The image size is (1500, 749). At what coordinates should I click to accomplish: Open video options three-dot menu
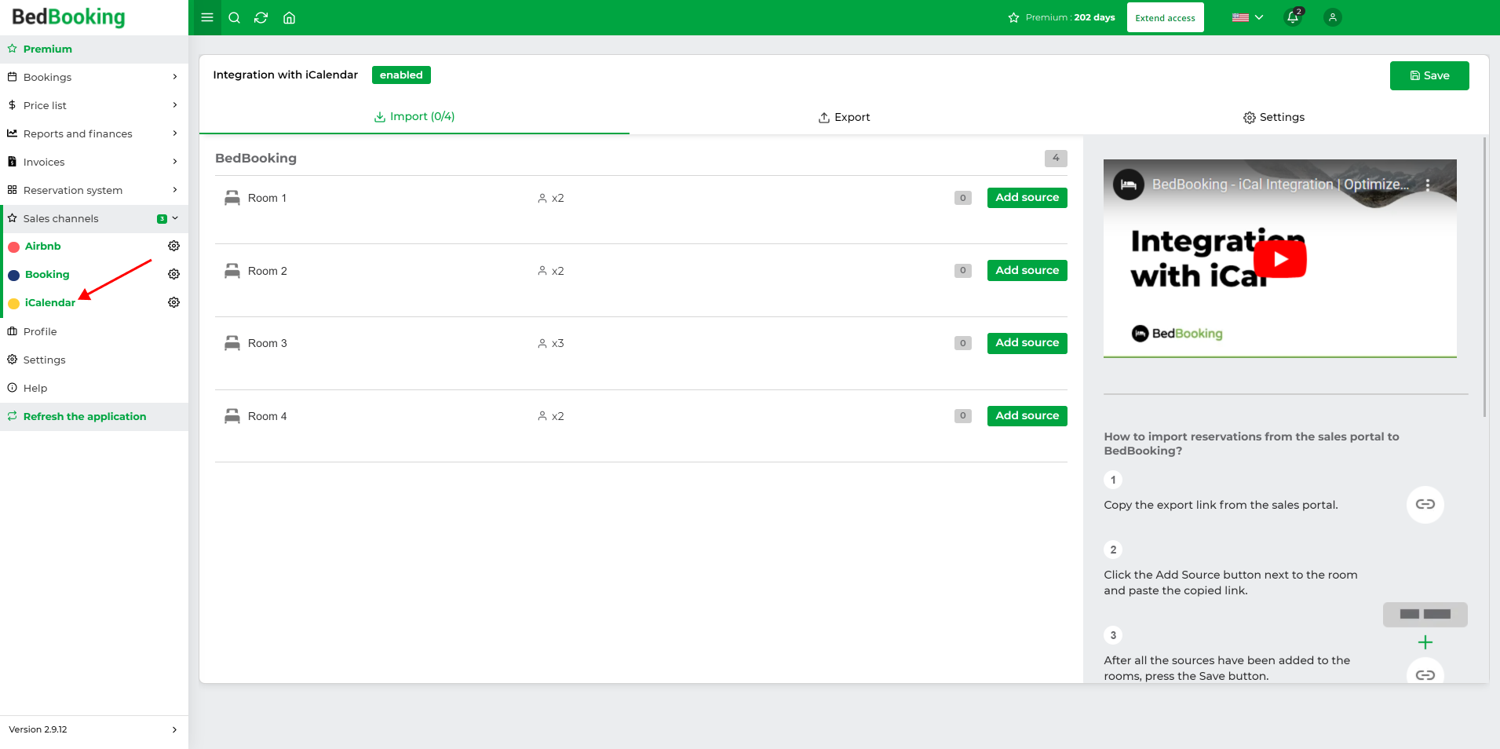[1428, 185]
